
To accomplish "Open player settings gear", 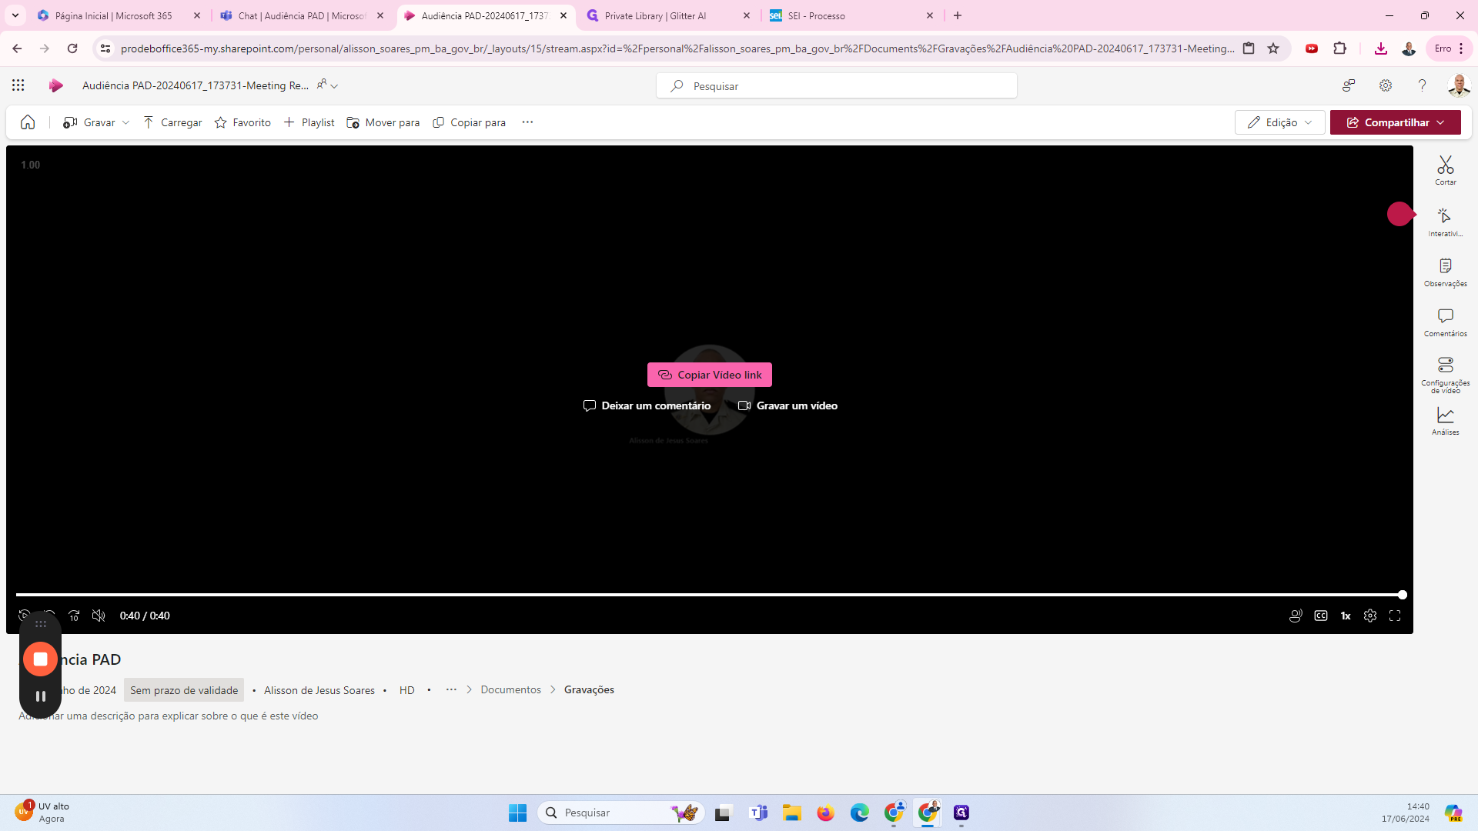I will pyautogui.click(x=1370, y=616).
